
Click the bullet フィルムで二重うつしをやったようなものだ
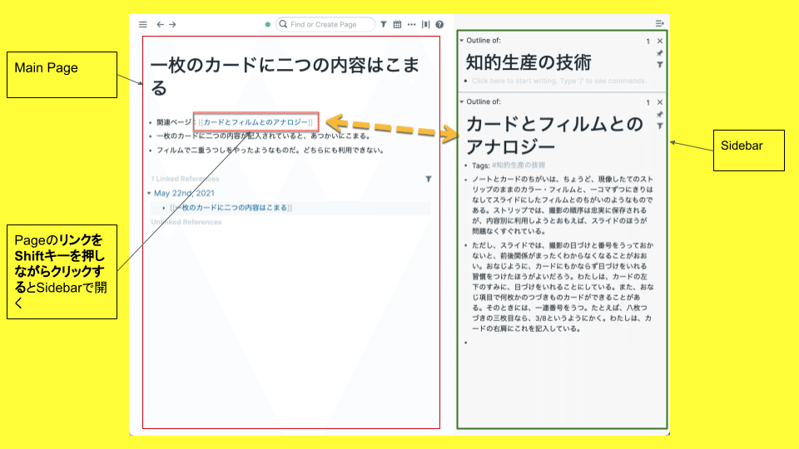click(x=270, y=150)
